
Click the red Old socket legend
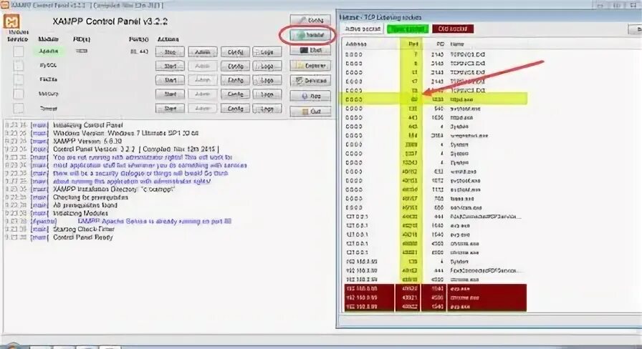[452, 29]
